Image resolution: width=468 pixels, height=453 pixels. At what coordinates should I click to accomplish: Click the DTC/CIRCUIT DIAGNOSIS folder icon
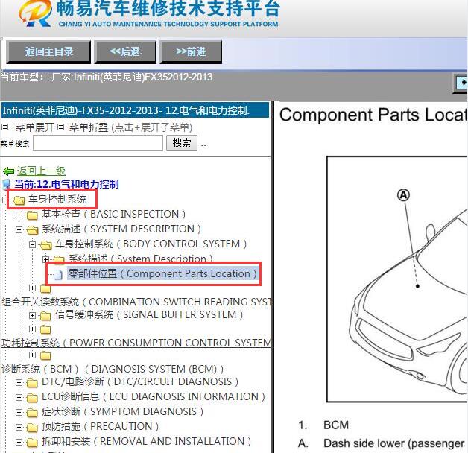coord(32,383)
